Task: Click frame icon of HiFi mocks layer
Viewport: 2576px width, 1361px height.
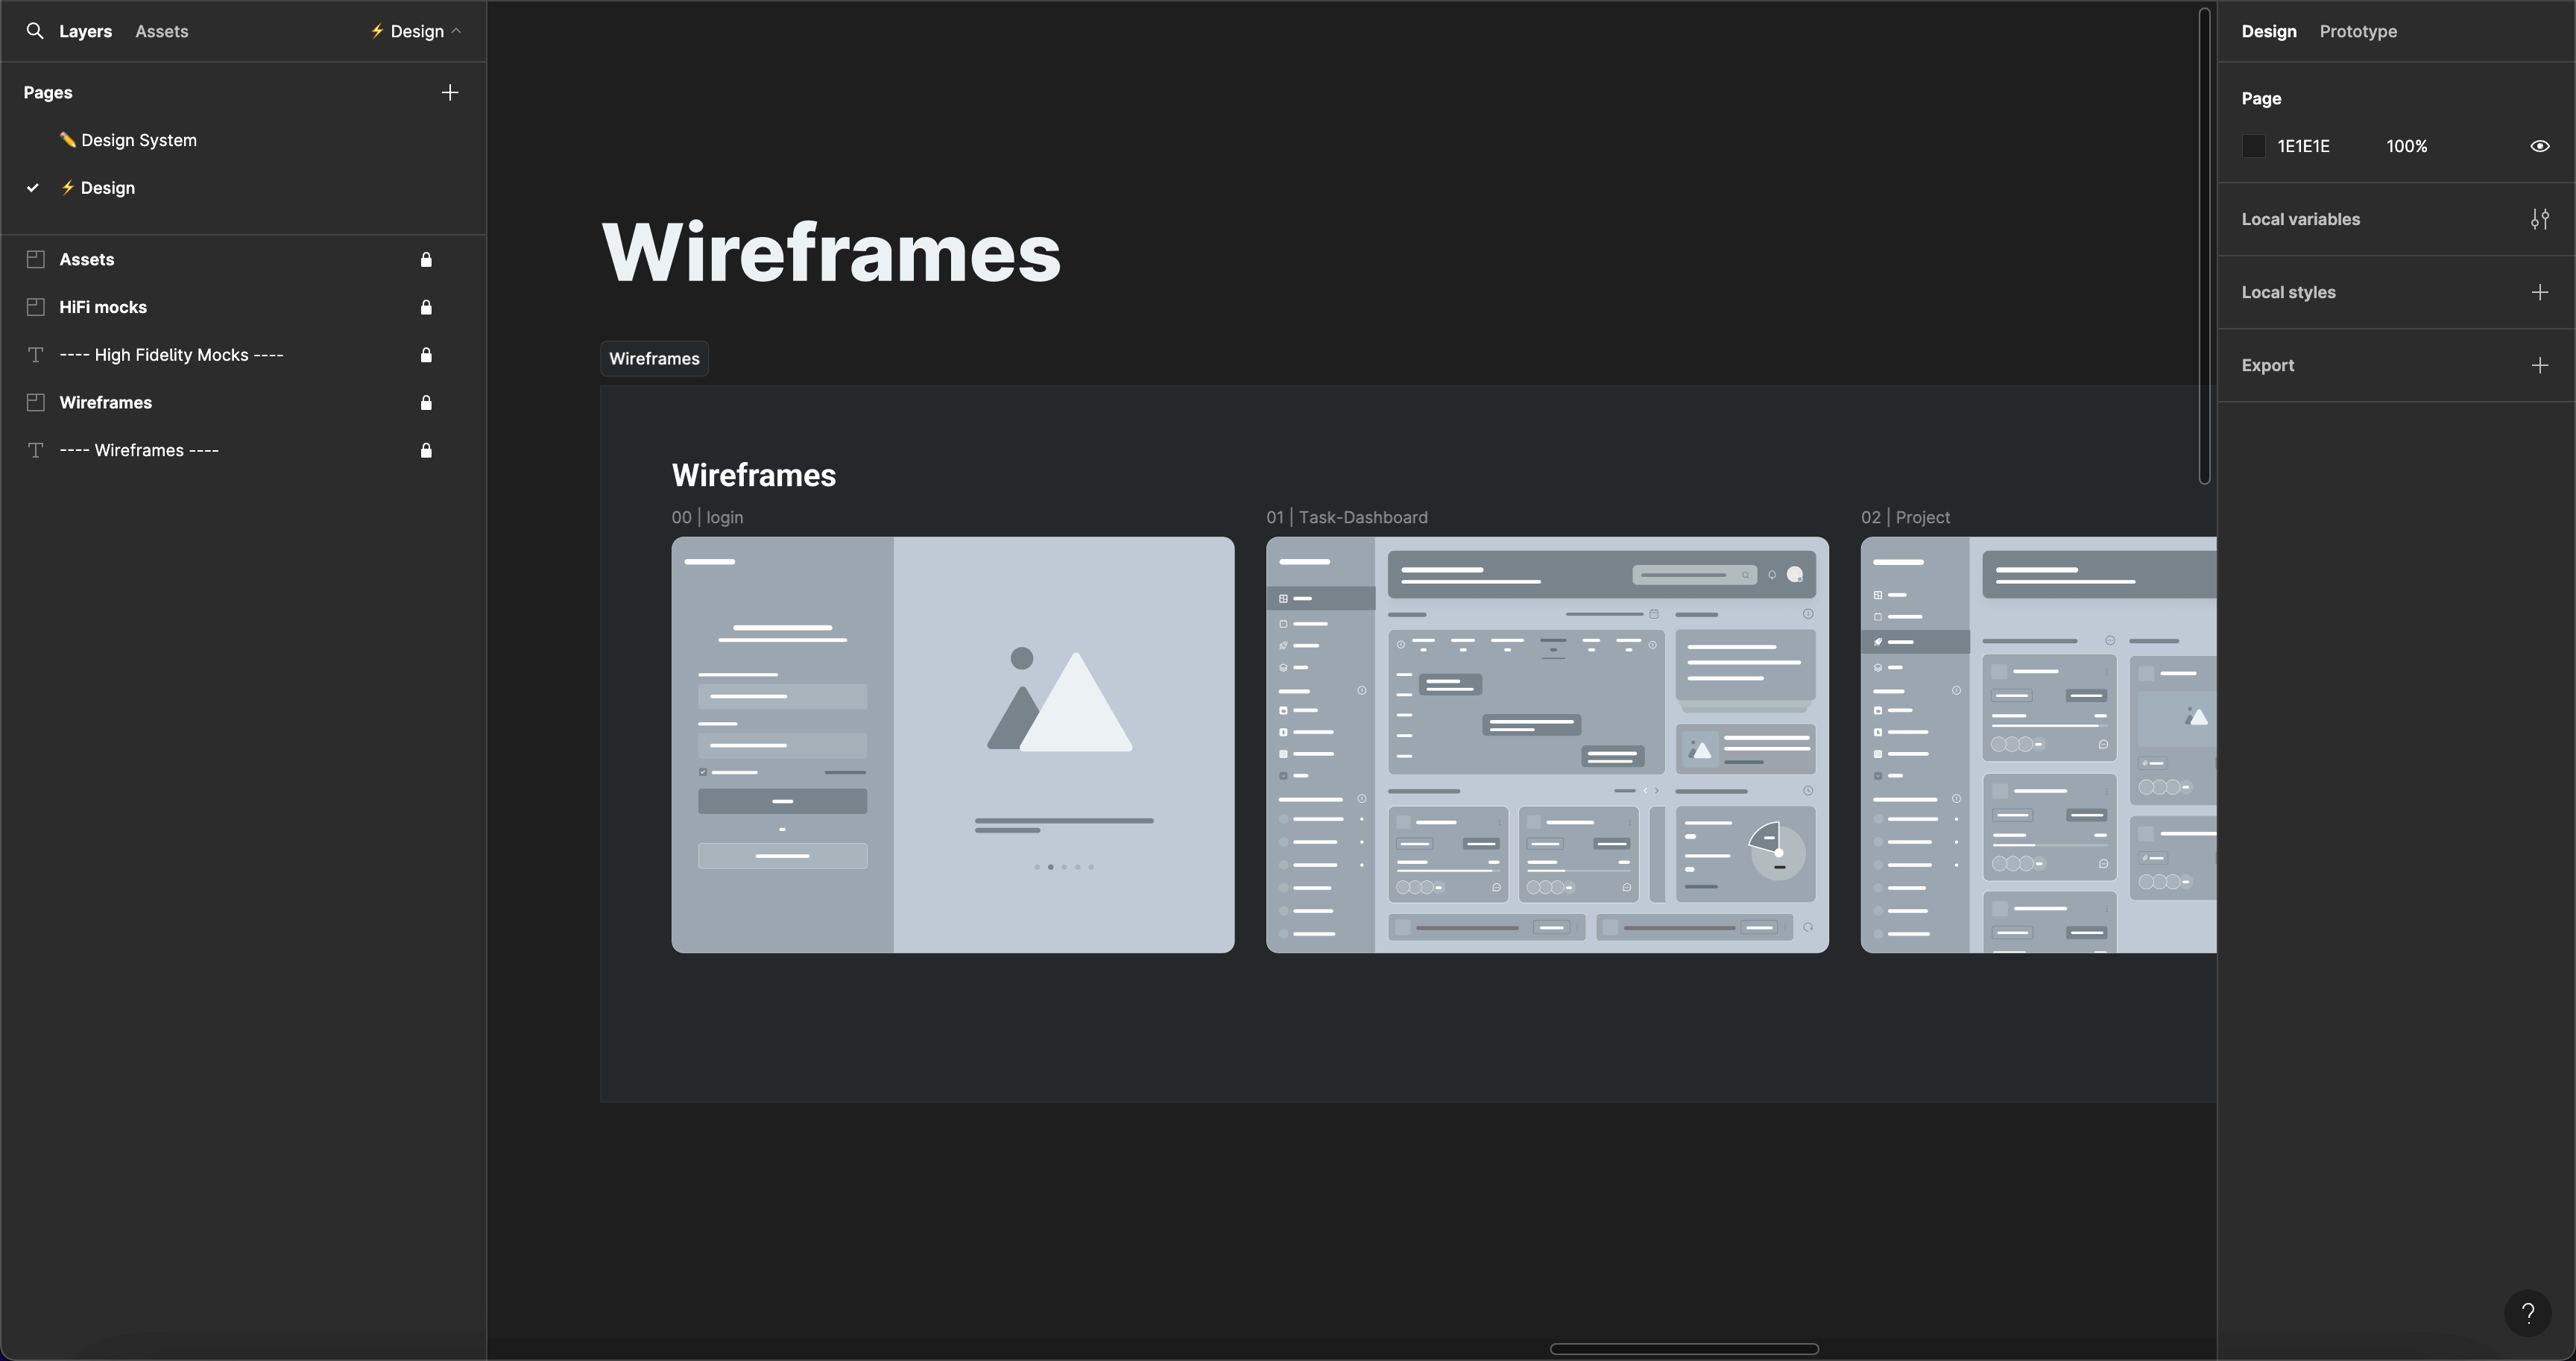Action: pos(36,307)
